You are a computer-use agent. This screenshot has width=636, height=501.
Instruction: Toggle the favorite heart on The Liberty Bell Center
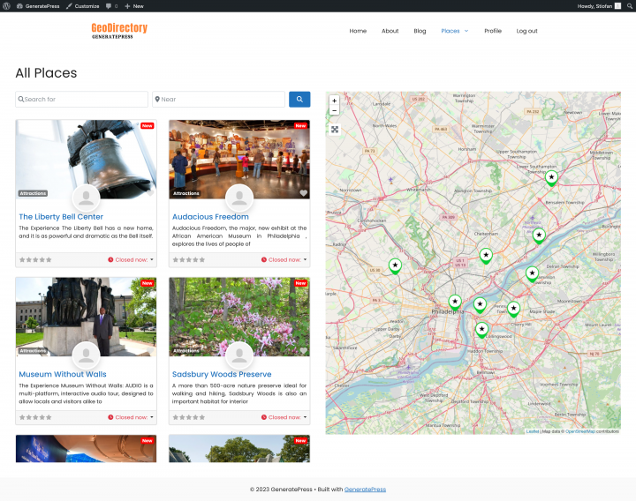pos(150,193)
